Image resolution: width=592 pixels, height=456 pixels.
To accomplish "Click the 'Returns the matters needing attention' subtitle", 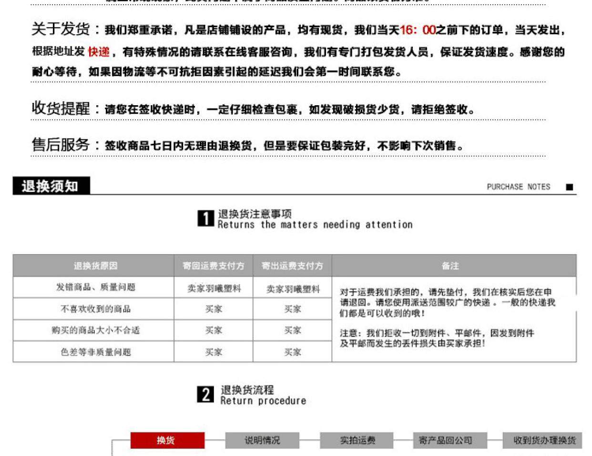I will coord(315,225).
